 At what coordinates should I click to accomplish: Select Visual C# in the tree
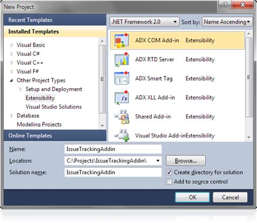point(28,54)
